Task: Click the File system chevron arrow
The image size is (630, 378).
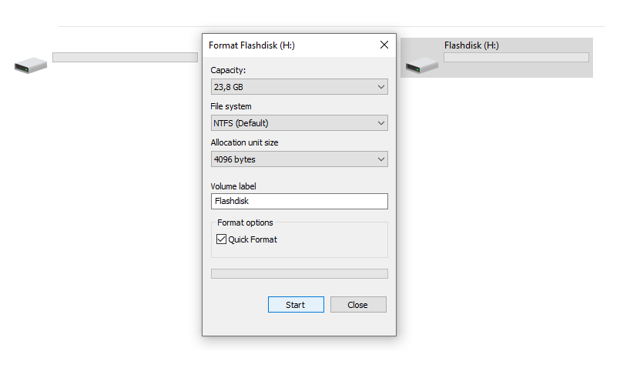Action: (x=381, y=123)
